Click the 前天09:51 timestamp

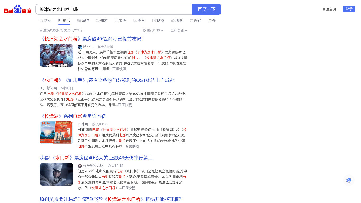tap(100, 124)
